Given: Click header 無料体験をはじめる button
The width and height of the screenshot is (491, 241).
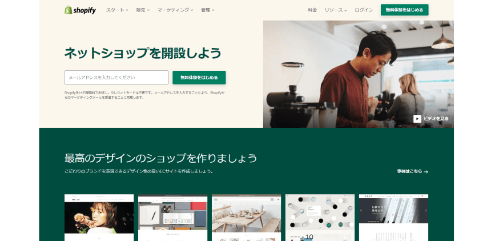Looking at the screenshot, I should pyautogui.click(x=405, y=10).
